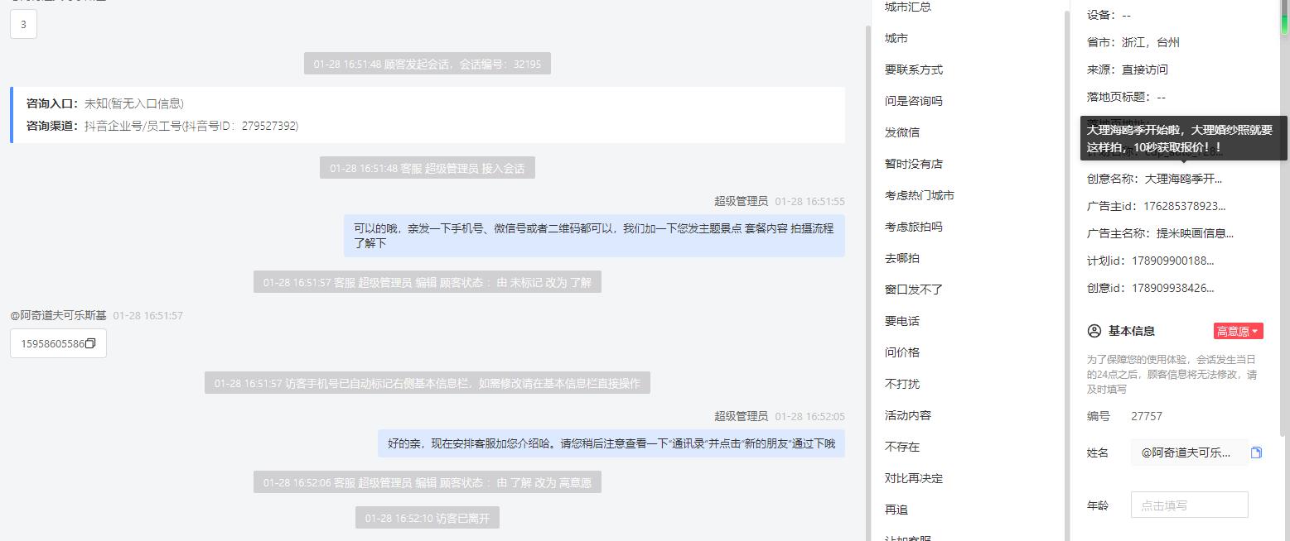Click the 来源 value 直接访问
1290x541 pixels.
(1145, 69)
